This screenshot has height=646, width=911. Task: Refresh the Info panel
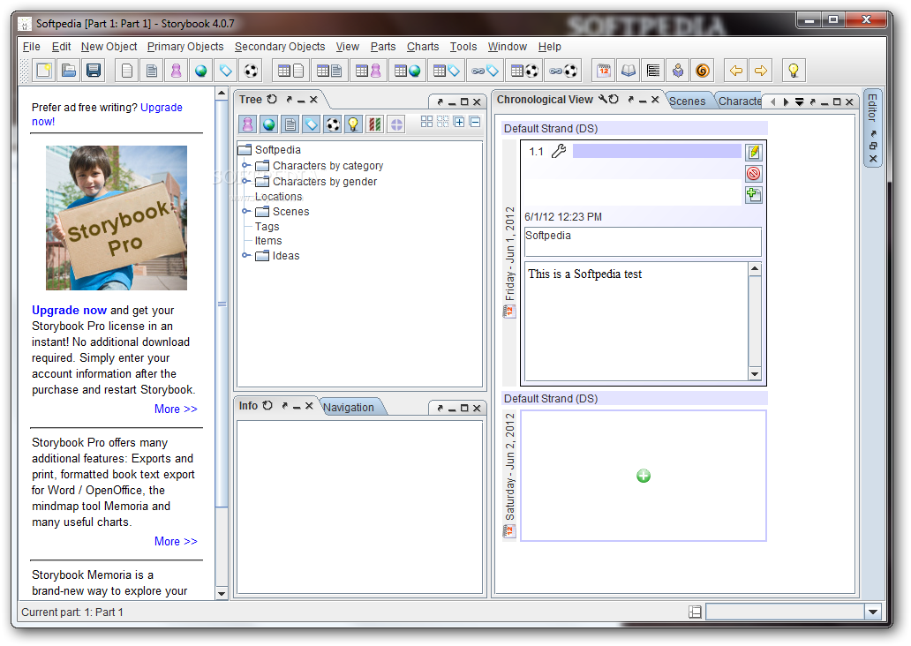267,405
